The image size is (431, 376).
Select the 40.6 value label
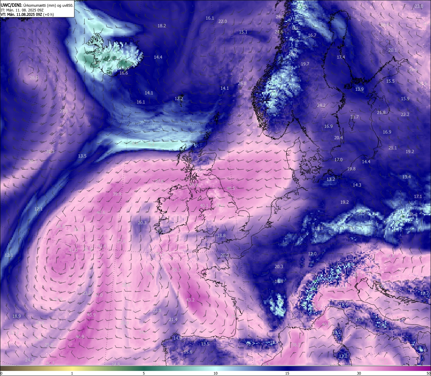[x=101, y=212]
